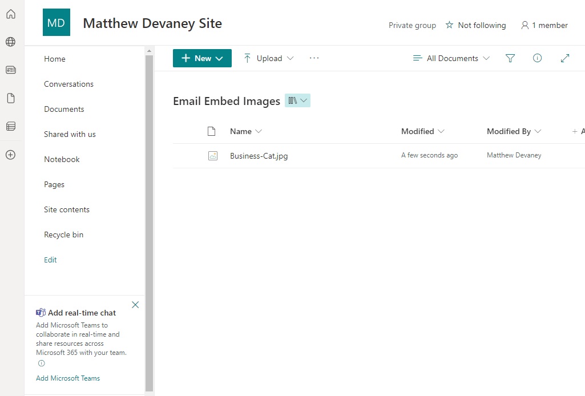This screenshot has height=396, width=585.
Task: Toggle Not following star for the site
Action: (x=475, y=25)
